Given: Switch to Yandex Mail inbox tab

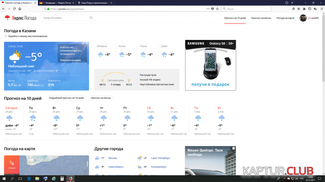Looking at the screenshot, I should (57, 3).
